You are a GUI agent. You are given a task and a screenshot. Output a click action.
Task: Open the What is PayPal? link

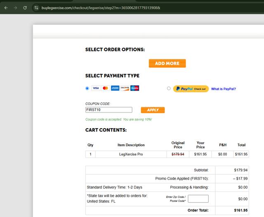pyautogui.click(x=224, y=89)
